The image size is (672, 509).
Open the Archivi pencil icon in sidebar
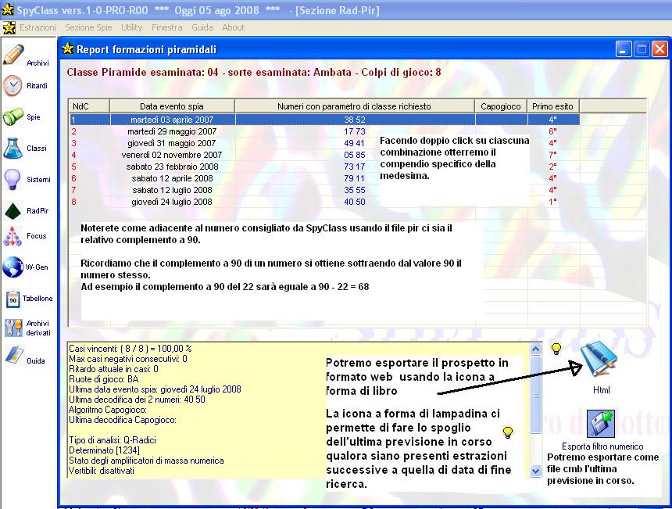pos(14,55)
